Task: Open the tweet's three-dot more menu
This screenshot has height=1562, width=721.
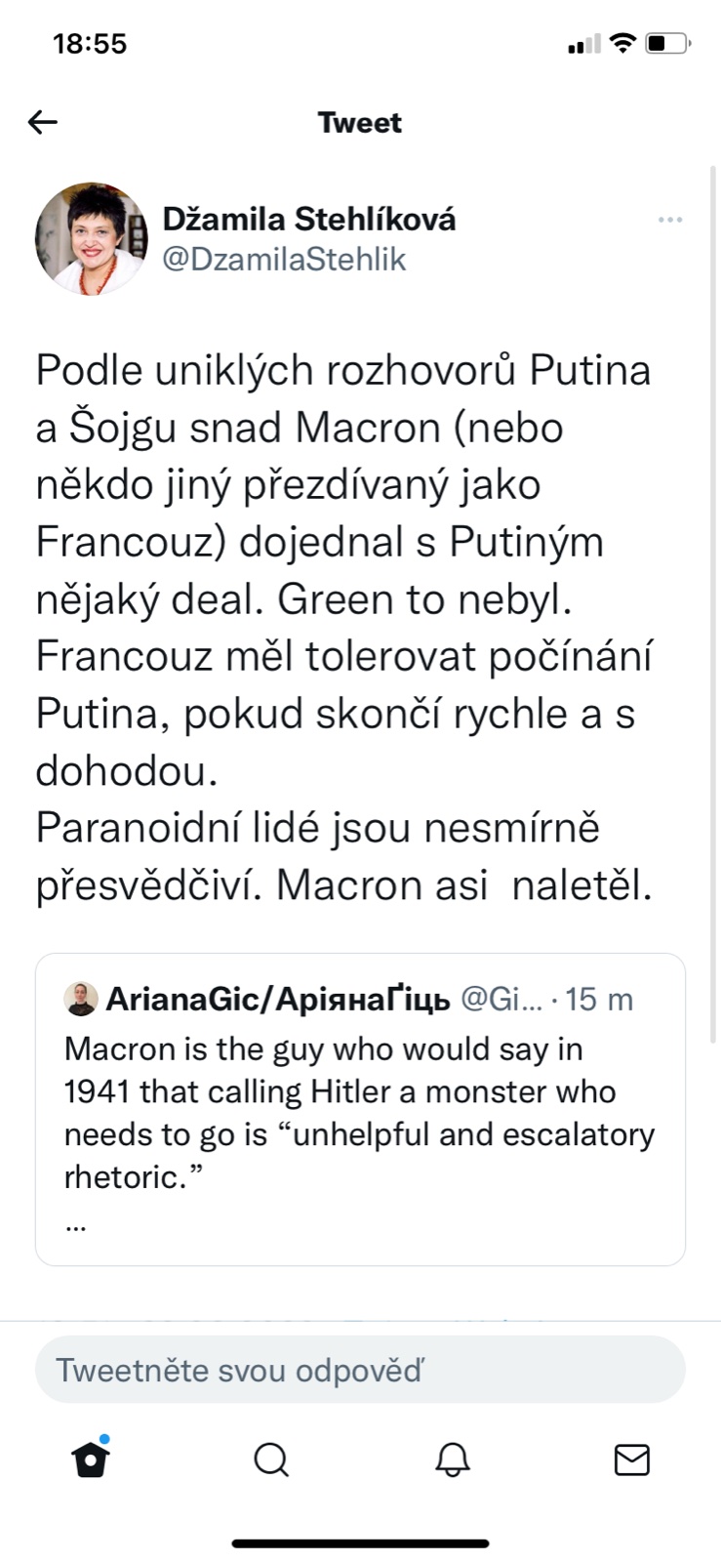Action: pos(670,220)
